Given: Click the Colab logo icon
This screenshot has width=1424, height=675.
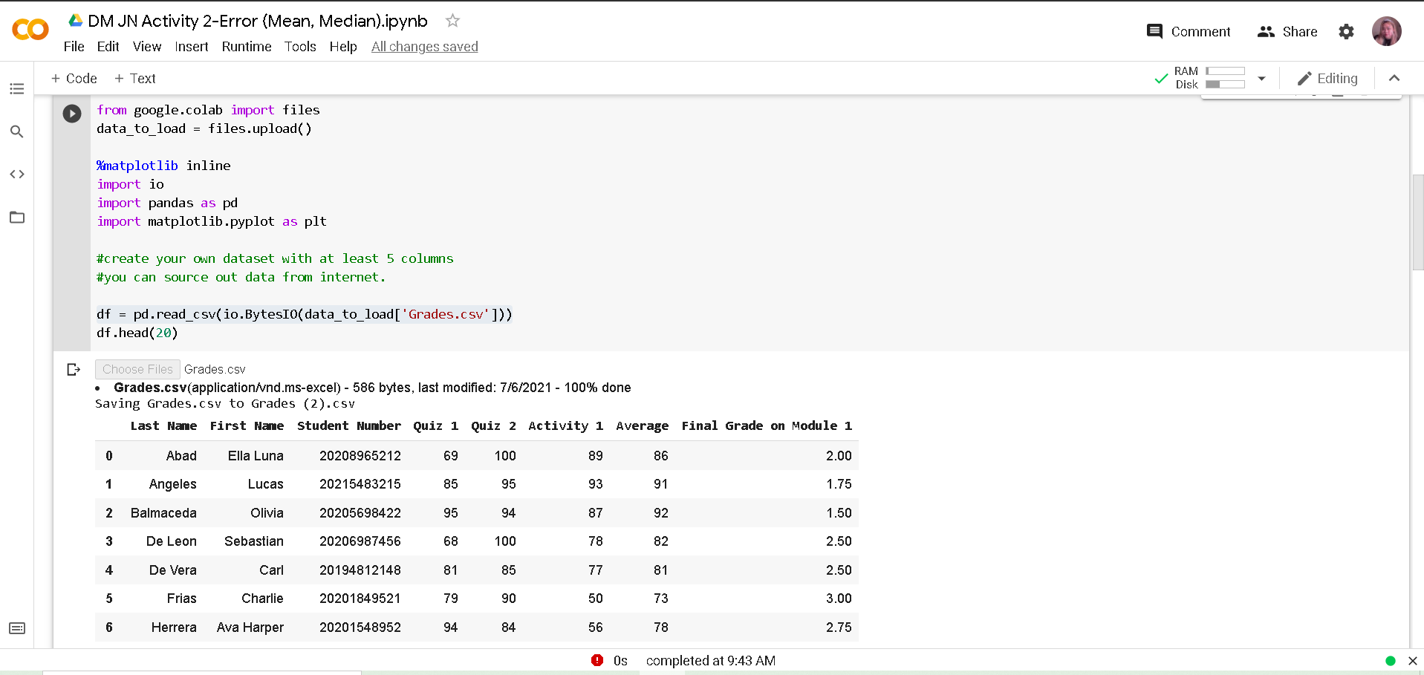Looking at the screenshot, I should click(30, 30).
